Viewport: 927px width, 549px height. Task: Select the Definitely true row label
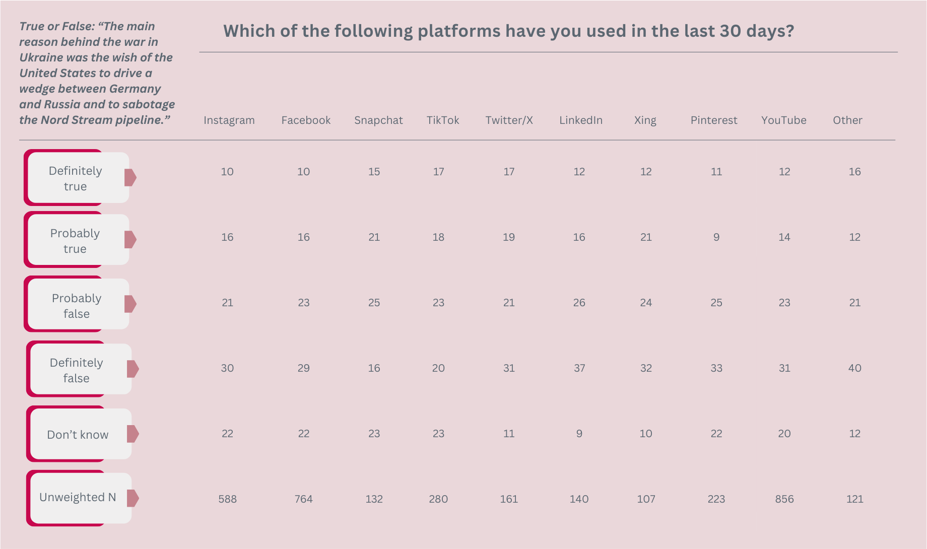click(x=76, y=178)
